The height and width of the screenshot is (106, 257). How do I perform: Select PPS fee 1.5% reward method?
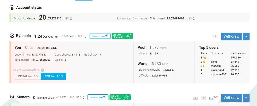tap(54, 76)
